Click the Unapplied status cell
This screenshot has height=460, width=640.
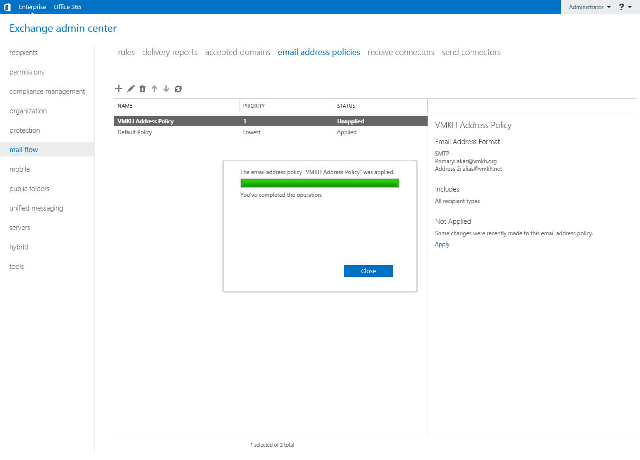[351, 121]
